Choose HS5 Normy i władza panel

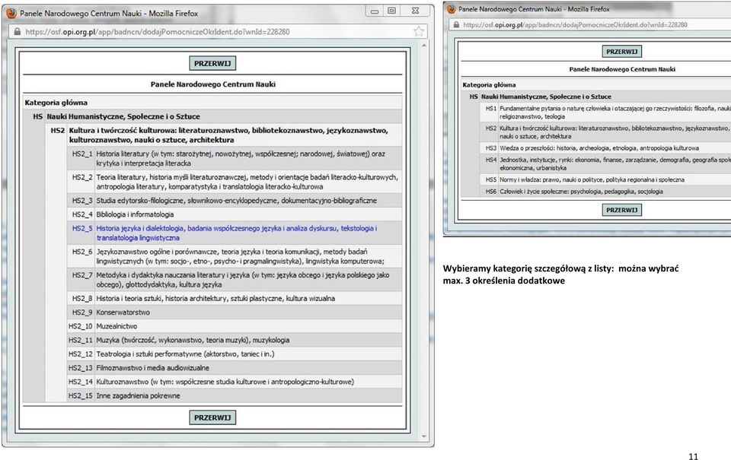coord(605,179)
